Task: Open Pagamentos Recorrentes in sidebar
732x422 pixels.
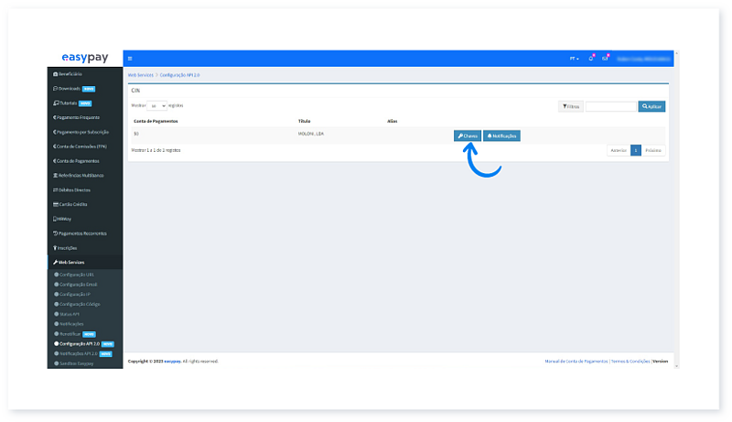Action: [80, 233]
